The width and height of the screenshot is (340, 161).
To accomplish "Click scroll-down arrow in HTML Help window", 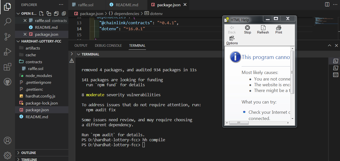I will point(292,118).
